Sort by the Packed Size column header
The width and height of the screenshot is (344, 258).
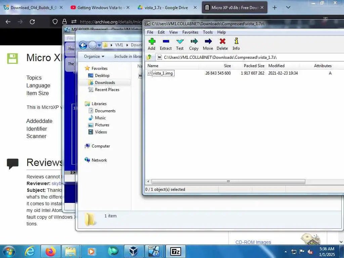[250, 66]
